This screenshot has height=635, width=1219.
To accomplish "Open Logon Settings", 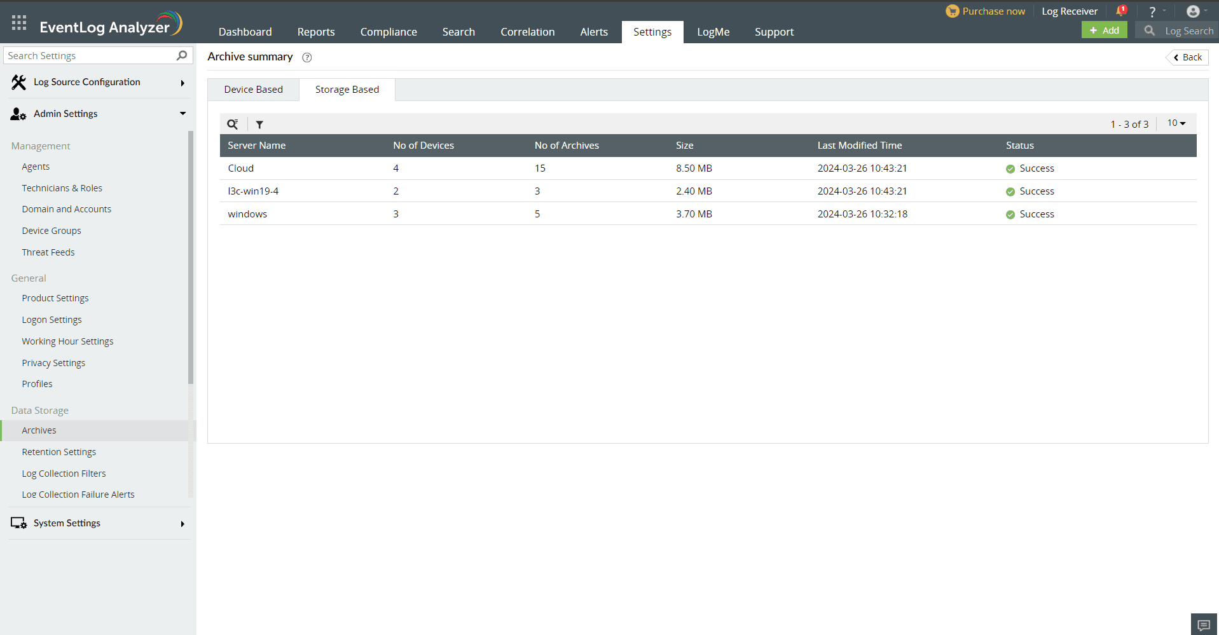I will [x=52, y=320].
